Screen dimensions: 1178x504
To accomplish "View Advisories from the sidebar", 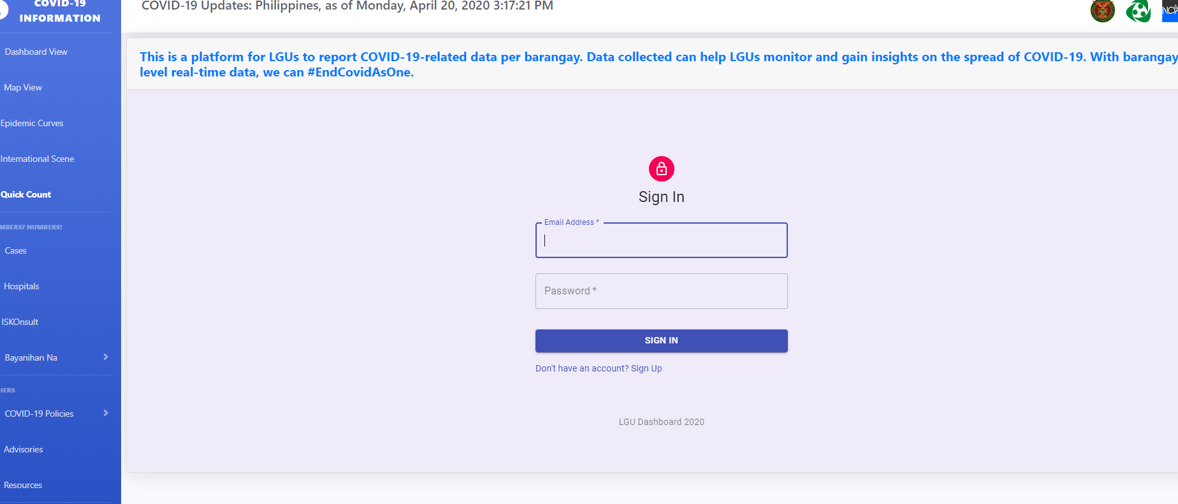I will tap(24, 449).
